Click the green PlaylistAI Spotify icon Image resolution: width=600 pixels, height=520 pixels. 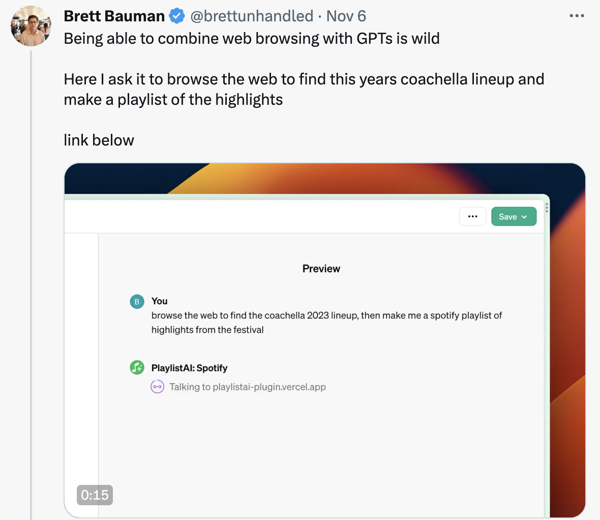click(137, 367)
